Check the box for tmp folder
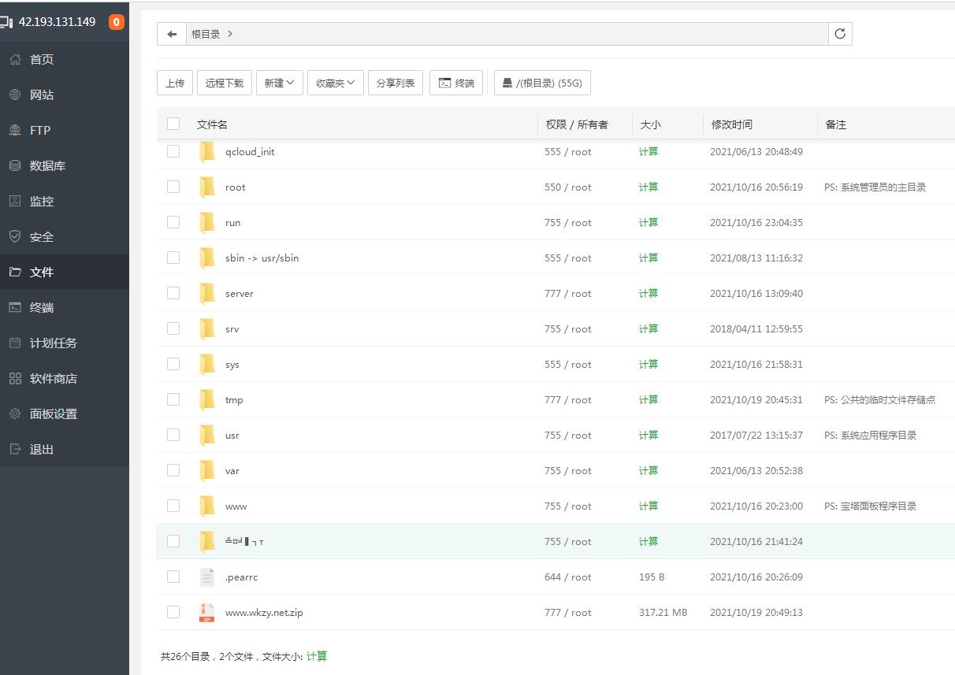 (x=173, y=399)
